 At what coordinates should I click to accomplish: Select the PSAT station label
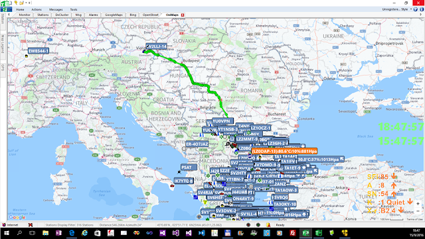[x=189, y=167]
